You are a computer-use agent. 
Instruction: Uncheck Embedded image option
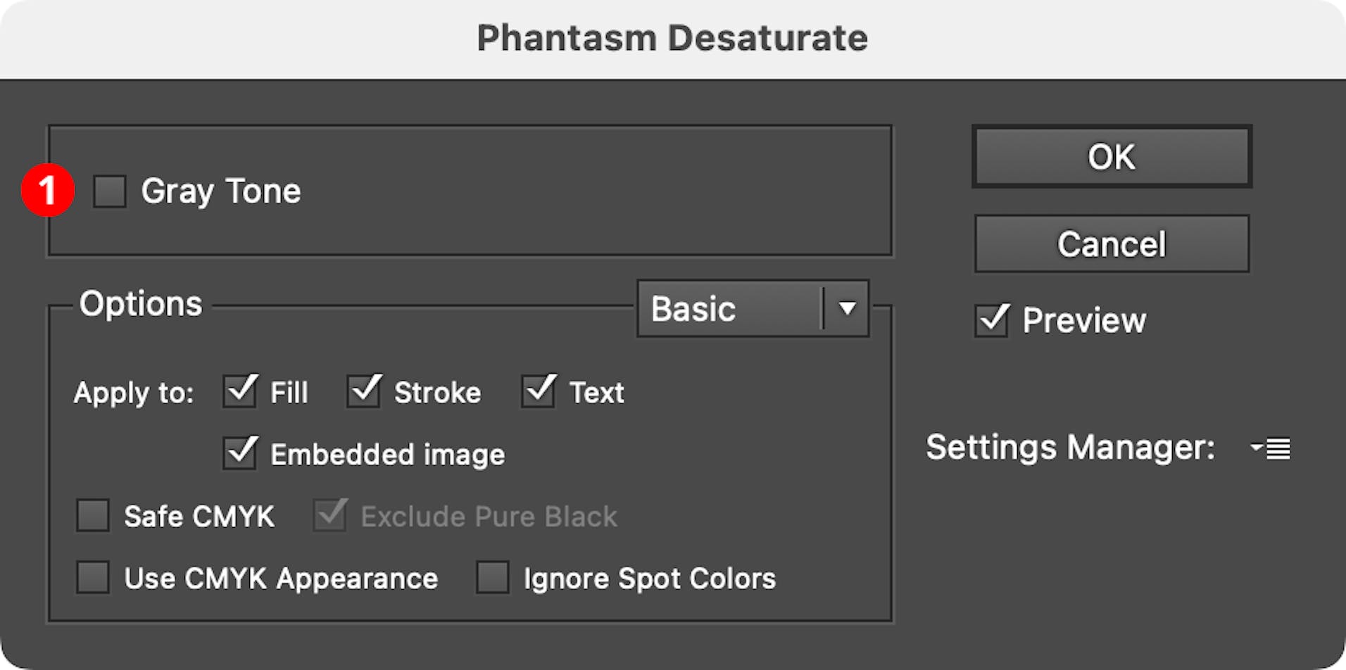point(239,454)
